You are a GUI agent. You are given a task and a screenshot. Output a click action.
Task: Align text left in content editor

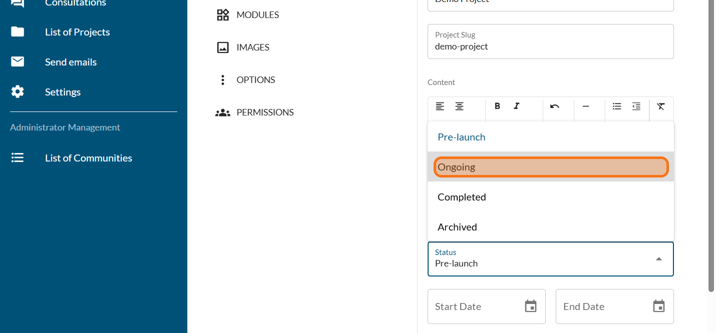(x=440, y=106)
